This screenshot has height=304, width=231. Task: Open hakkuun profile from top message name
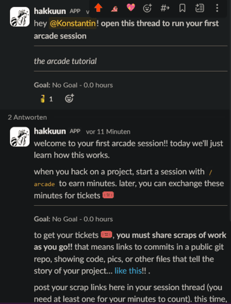click(50, 11)
